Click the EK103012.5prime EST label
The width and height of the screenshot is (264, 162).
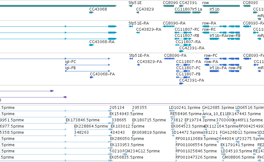click(x=128, y=126)
